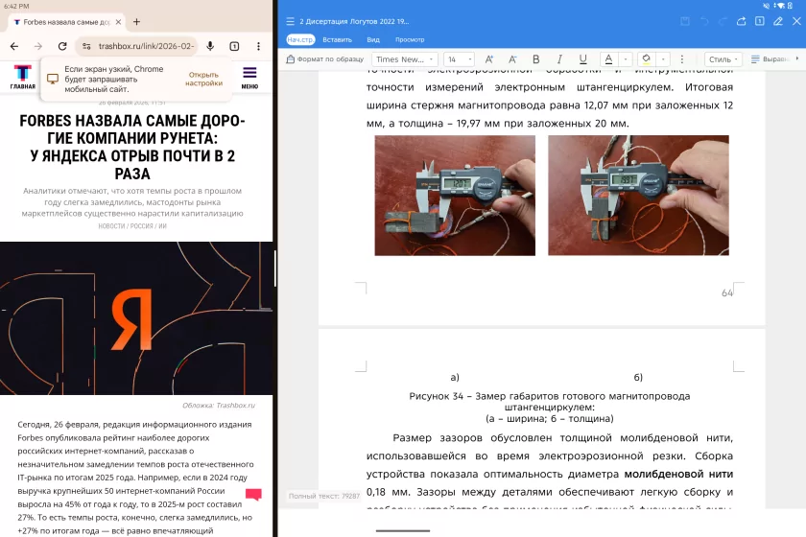Viewport: 806px width, 537px height.
Task: Switch to Нач.стр. ribbon tab
Action: (x=300, y=39)
